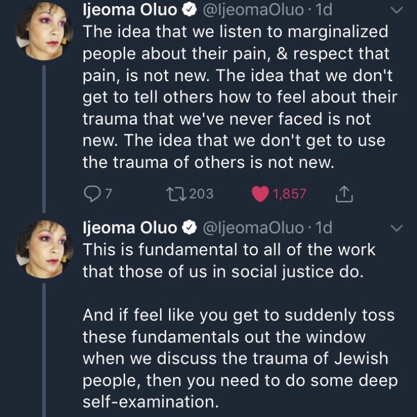Open Ijeoma Oluo's avatar on first tweet

[x=44, y=31]
